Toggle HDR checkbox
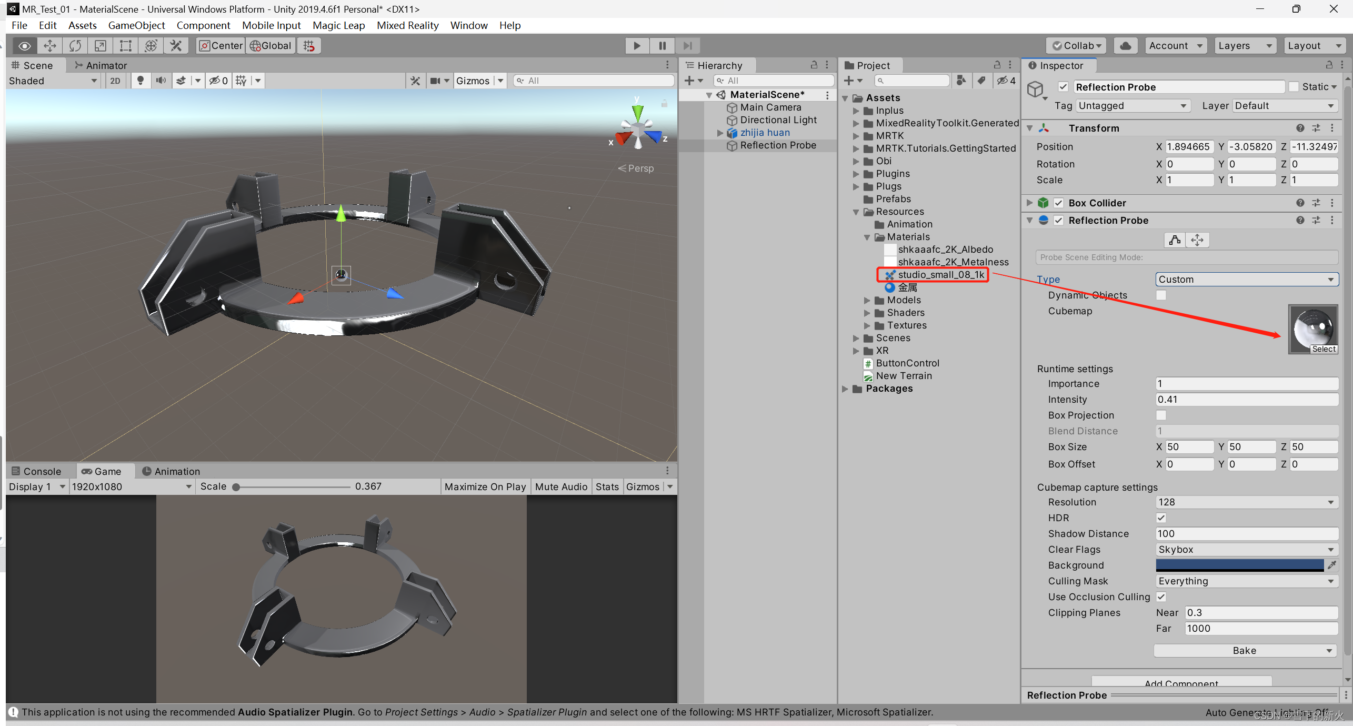 [x=1161, y=518]
